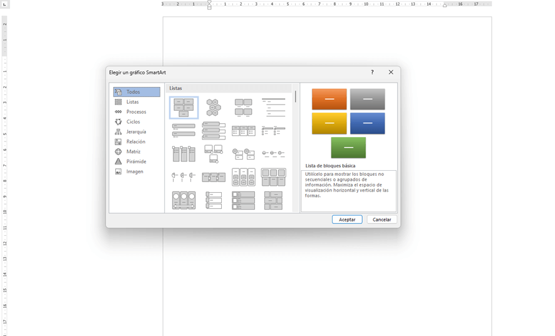Open dialog help with the question mark
The image size is (555, 336).
tap(372, 72)
